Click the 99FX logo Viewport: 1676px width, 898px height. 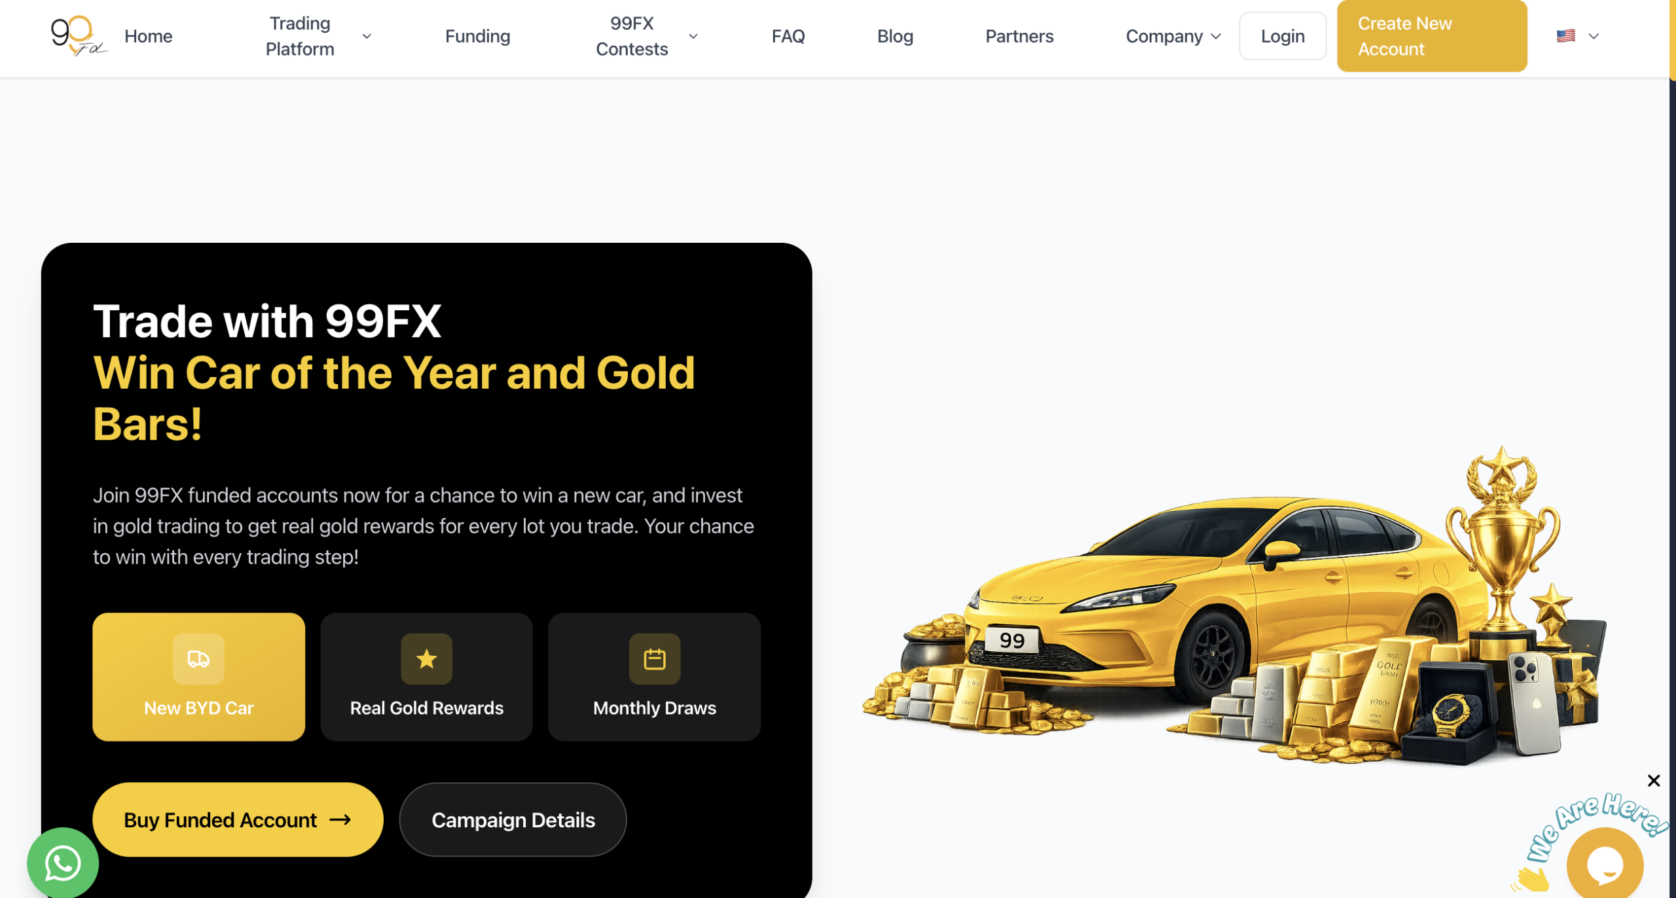click(x=79, y=36)
